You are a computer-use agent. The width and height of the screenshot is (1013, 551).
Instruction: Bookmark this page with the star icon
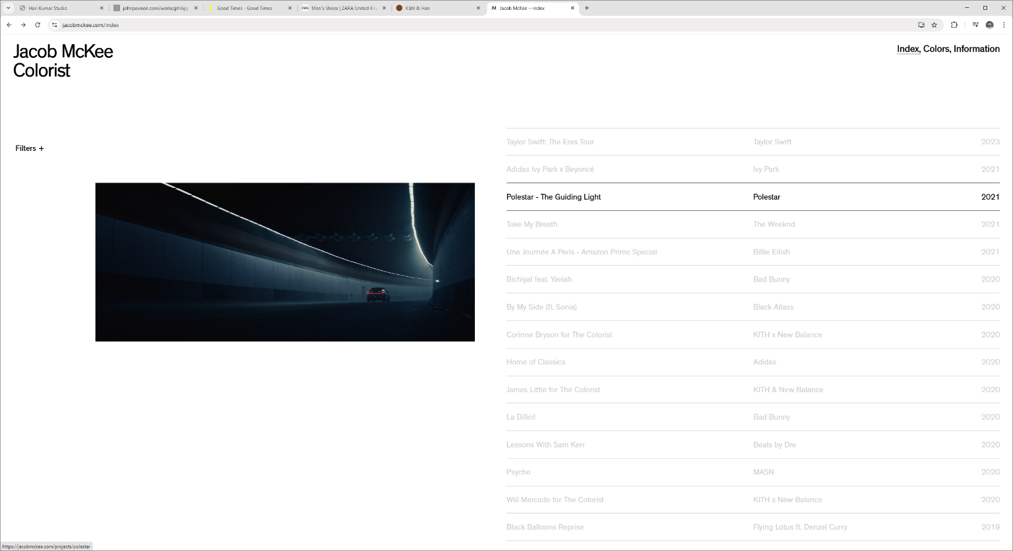934,25
